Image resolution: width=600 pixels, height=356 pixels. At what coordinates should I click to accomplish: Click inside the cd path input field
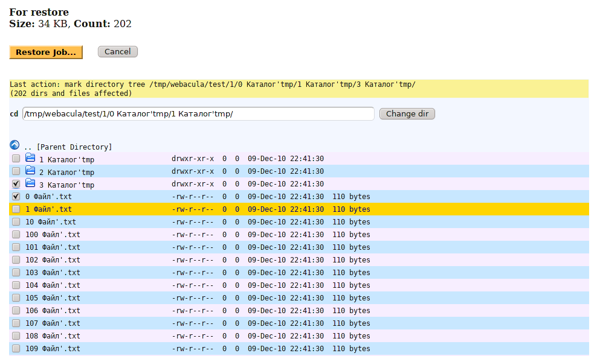[x=198, y=113]
